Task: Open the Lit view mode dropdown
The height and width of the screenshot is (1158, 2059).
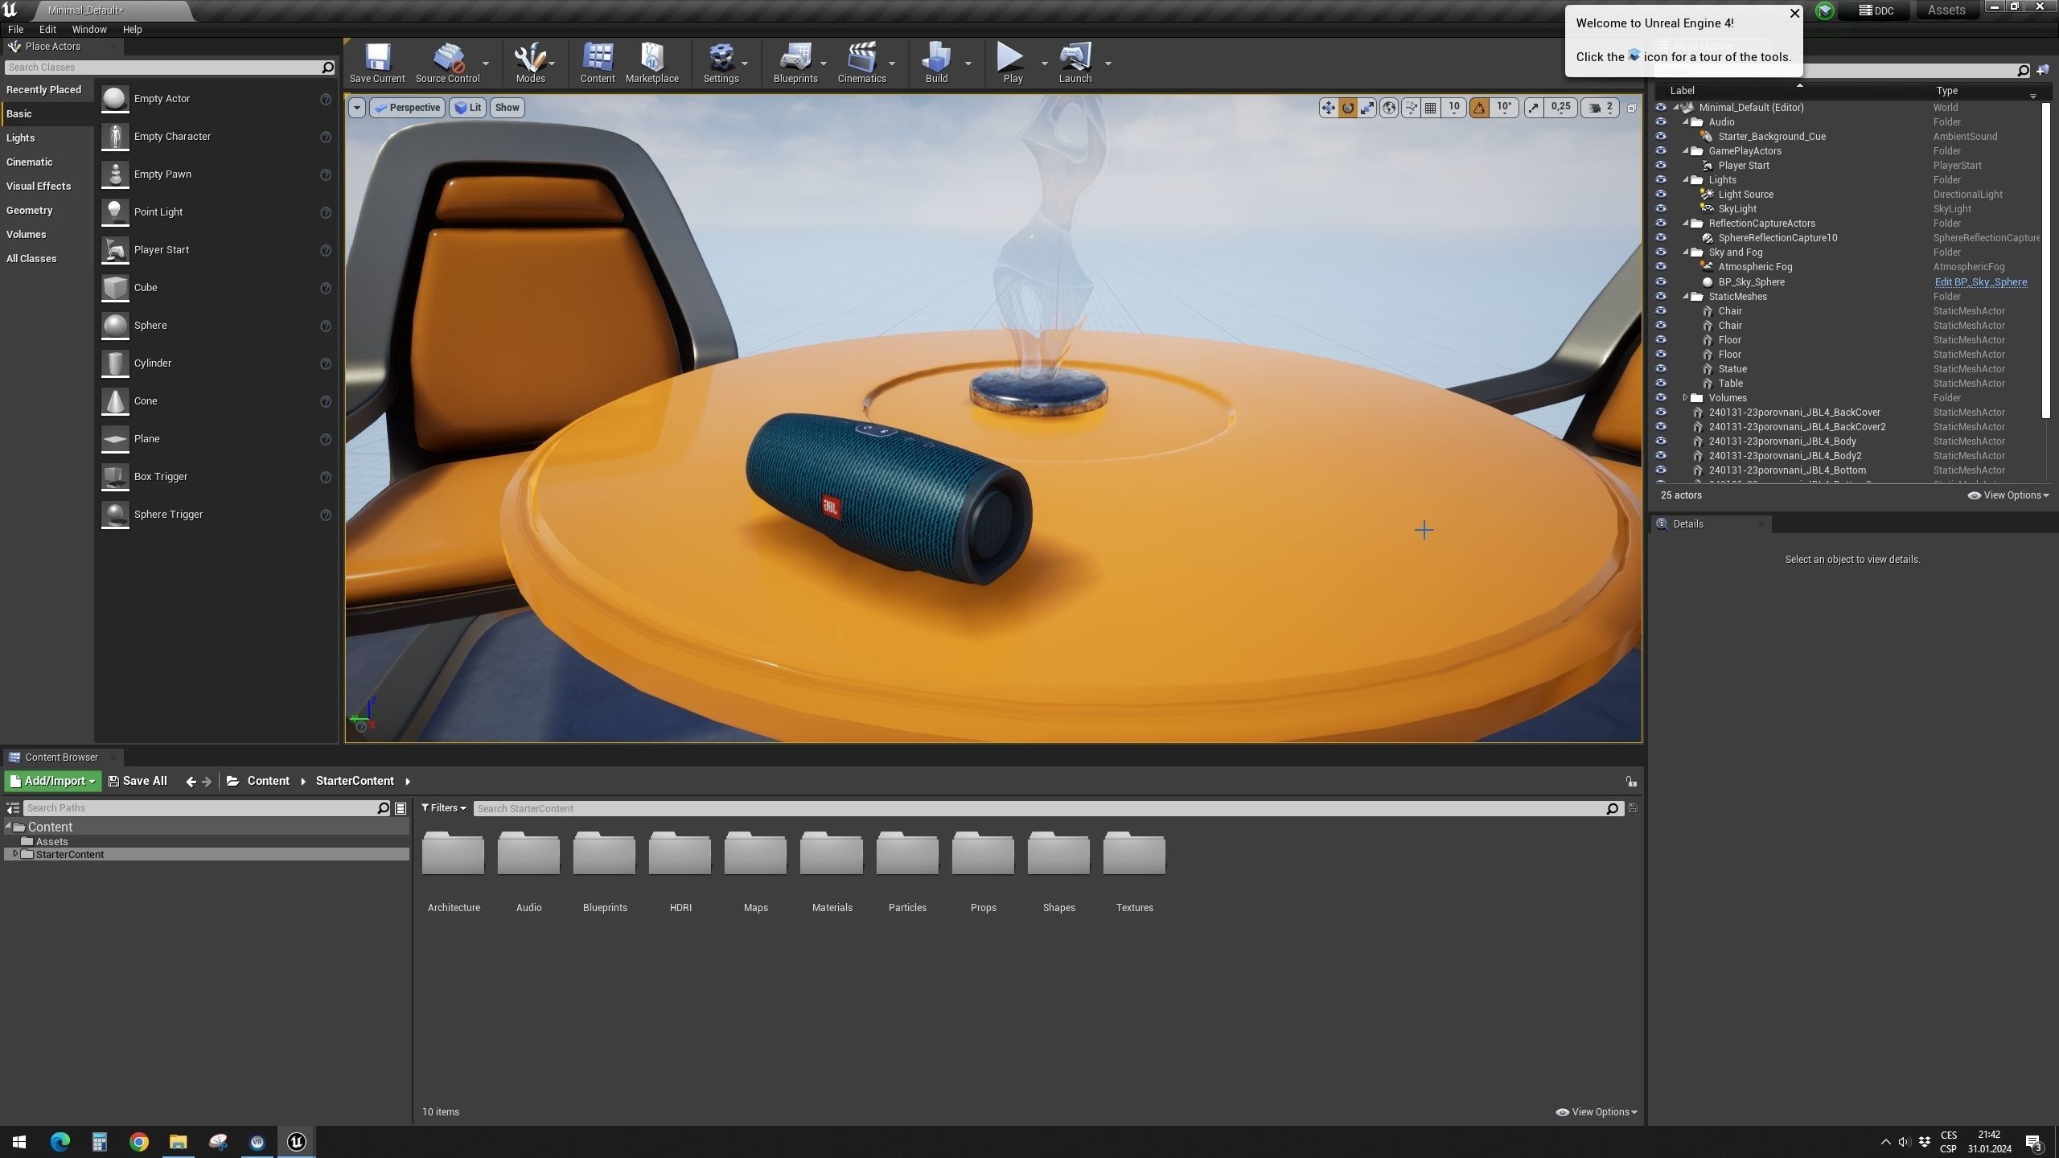Action: [467, 108]
